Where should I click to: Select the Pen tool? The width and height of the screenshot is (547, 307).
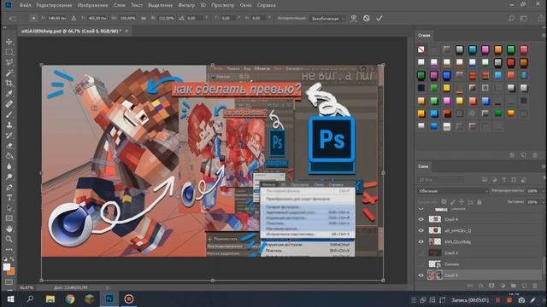(x=9, y=188)
